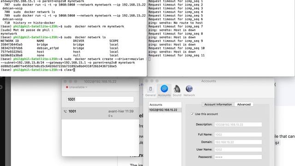The image size is (295, 166).
Task: Toggle the Use this account checkbox
Action: pyautogui.click(x=192, y=114)
